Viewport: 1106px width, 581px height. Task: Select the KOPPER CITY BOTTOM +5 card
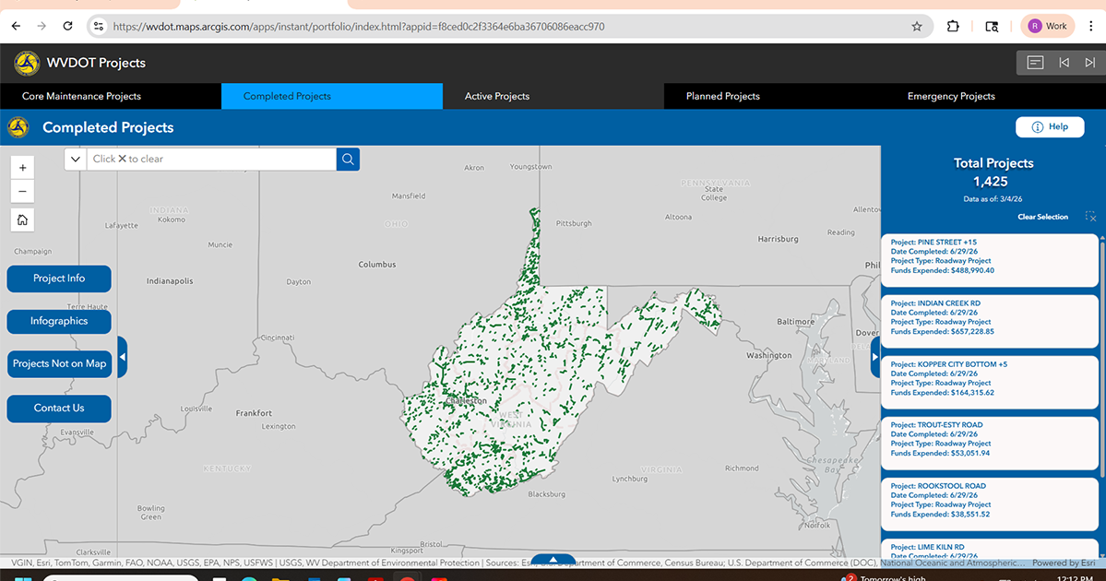990,382
